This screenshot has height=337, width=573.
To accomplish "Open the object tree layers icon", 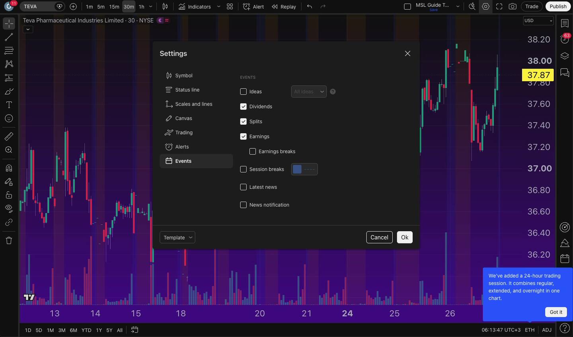I will click(565, 56).
